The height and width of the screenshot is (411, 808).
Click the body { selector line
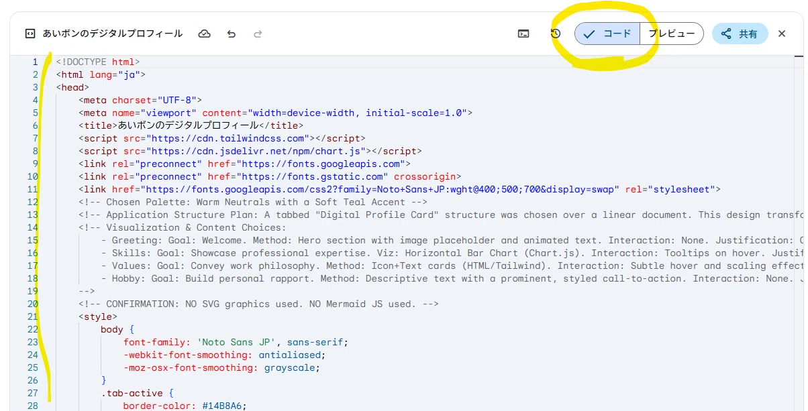coord(117,329)
